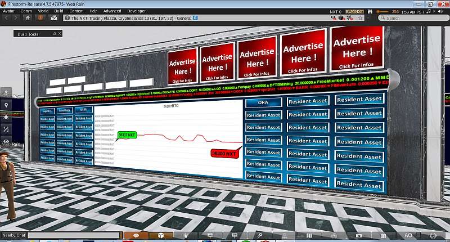Click the binoculars icon in status bar
The width and height of the screenshot is (450, 242).
pos(370,11)
